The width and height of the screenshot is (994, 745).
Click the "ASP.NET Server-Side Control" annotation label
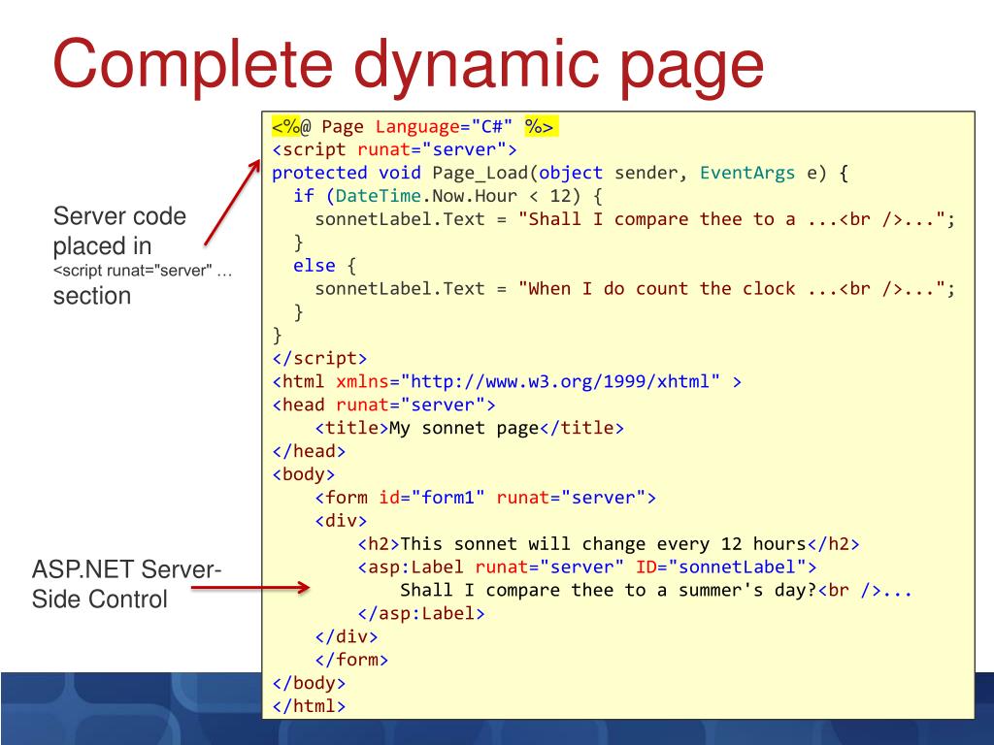coord(126,584)
